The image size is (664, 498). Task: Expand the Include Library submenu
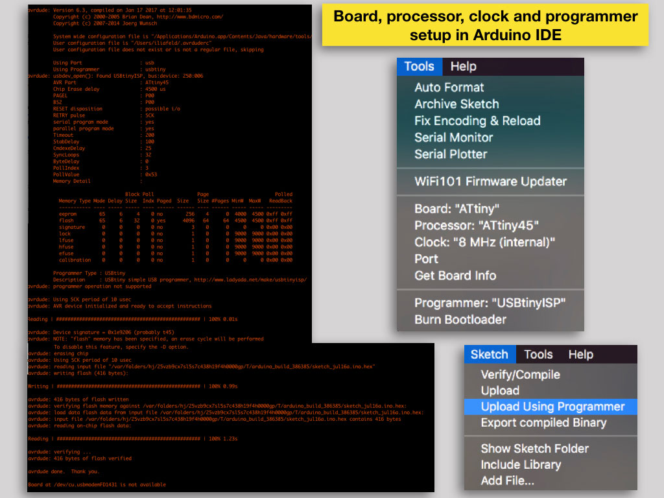521,465
